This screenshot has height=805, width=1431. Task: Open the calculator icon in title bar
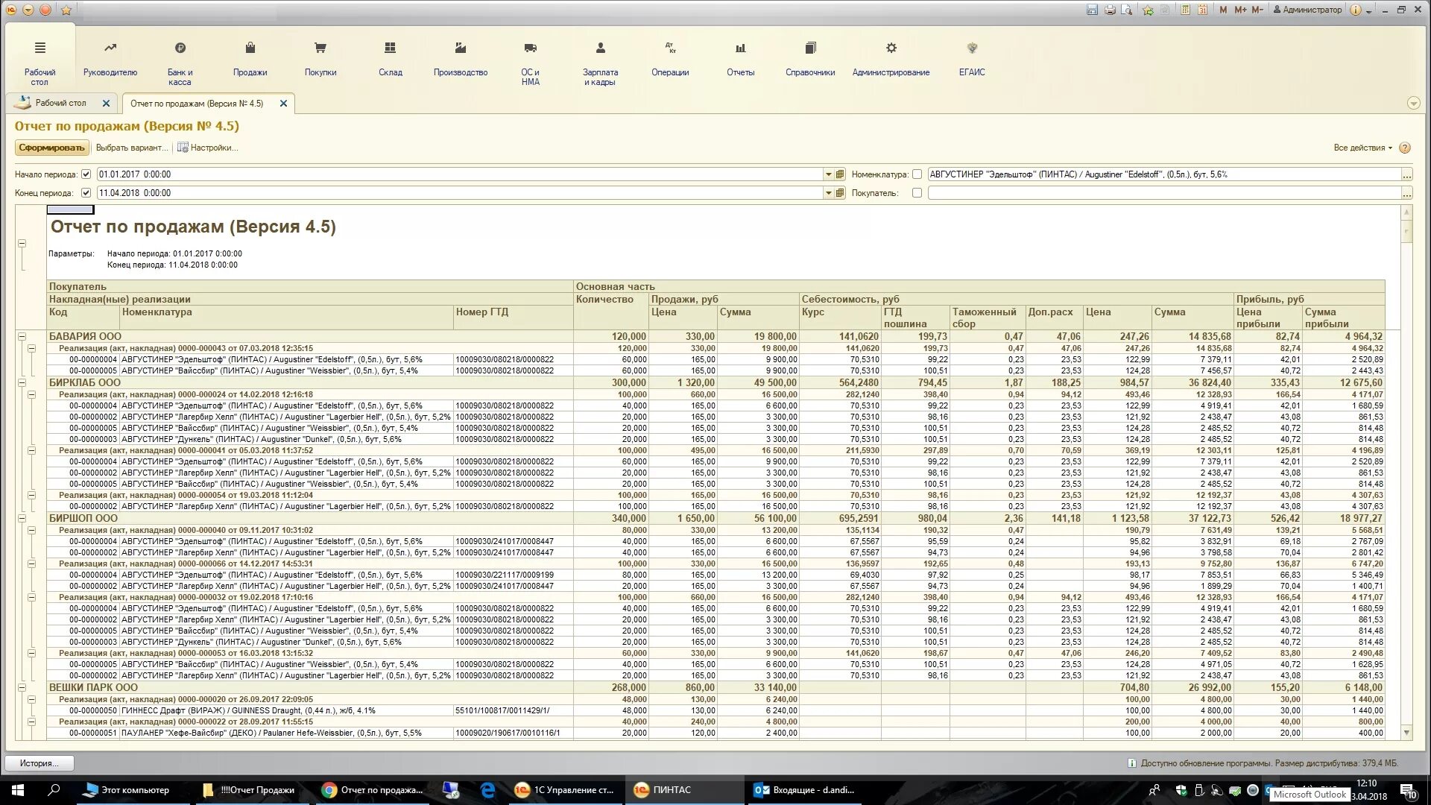1185,10
